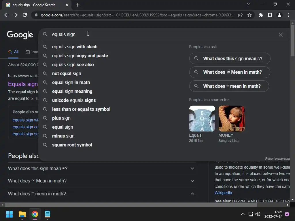
Task: Select suggestion 'plus sign'
Action: (61, 118)
